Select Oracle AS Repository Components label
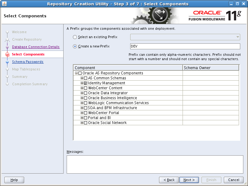 click(x=113, y=73)
